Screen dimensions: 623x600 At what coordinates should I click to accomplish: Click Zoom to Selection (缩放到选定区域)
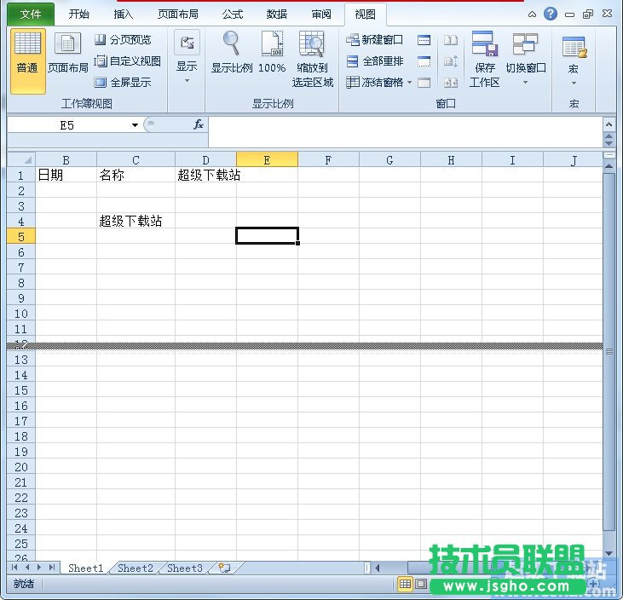pos(312,59)
